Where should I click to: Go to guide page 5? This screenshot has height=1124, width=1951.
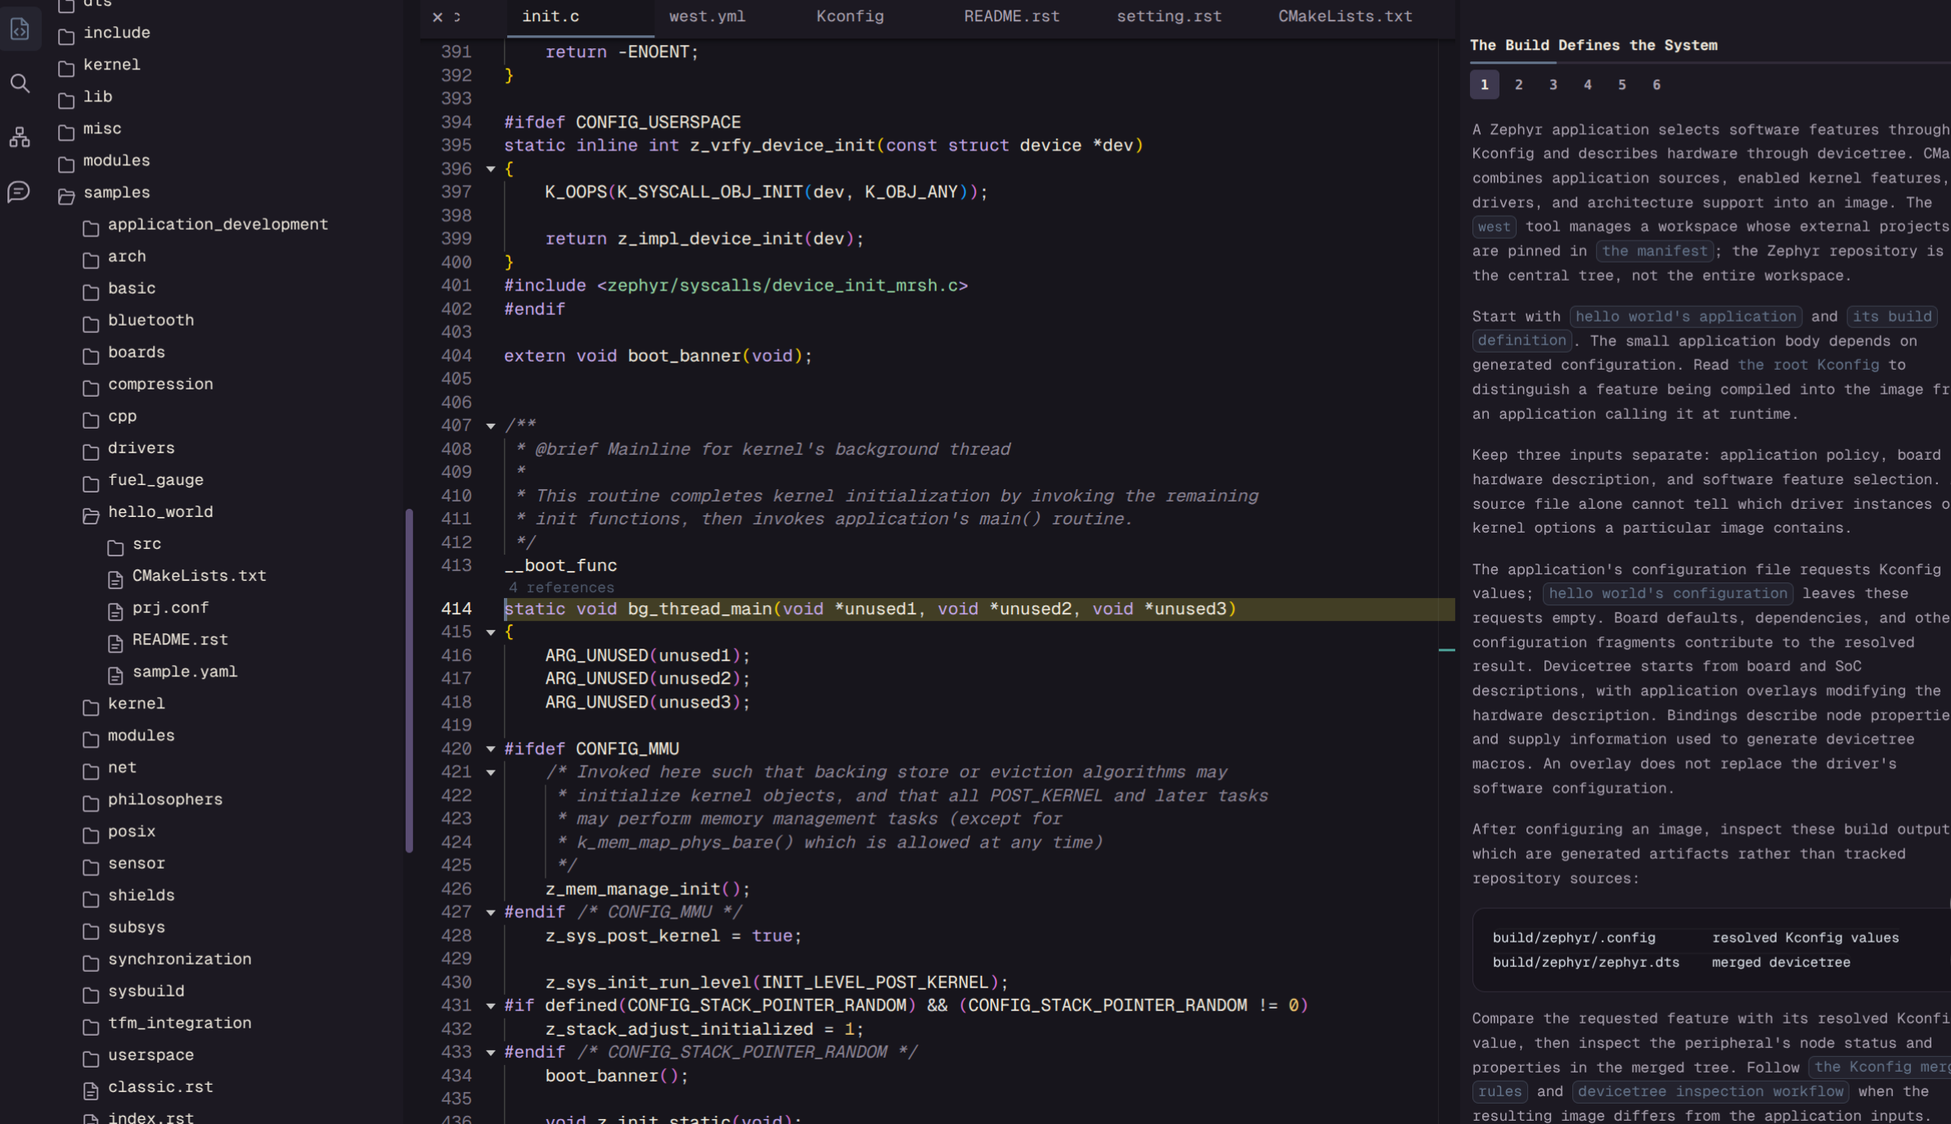point(1621,84)
